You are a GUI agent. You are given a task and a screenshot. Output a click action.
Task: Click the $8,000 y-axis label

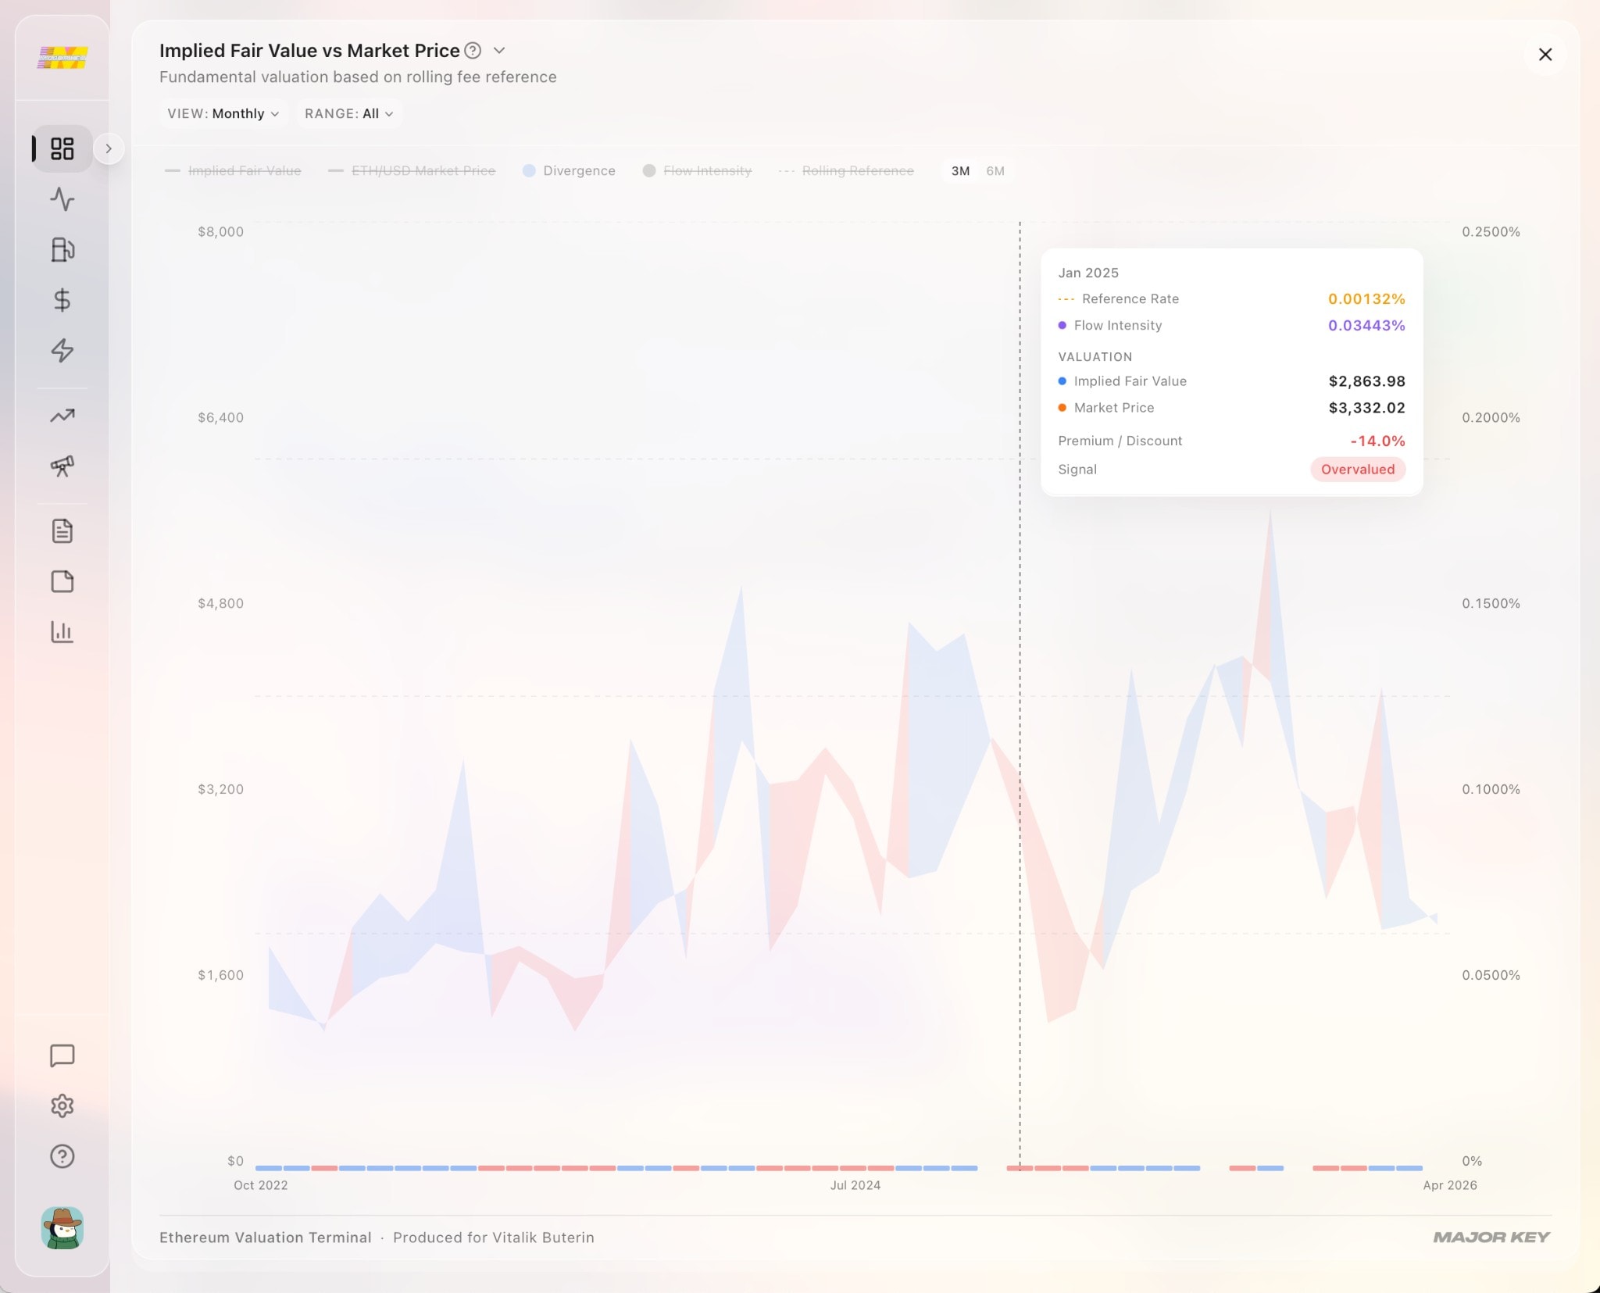pyautogui.click(x=220, y=232)
